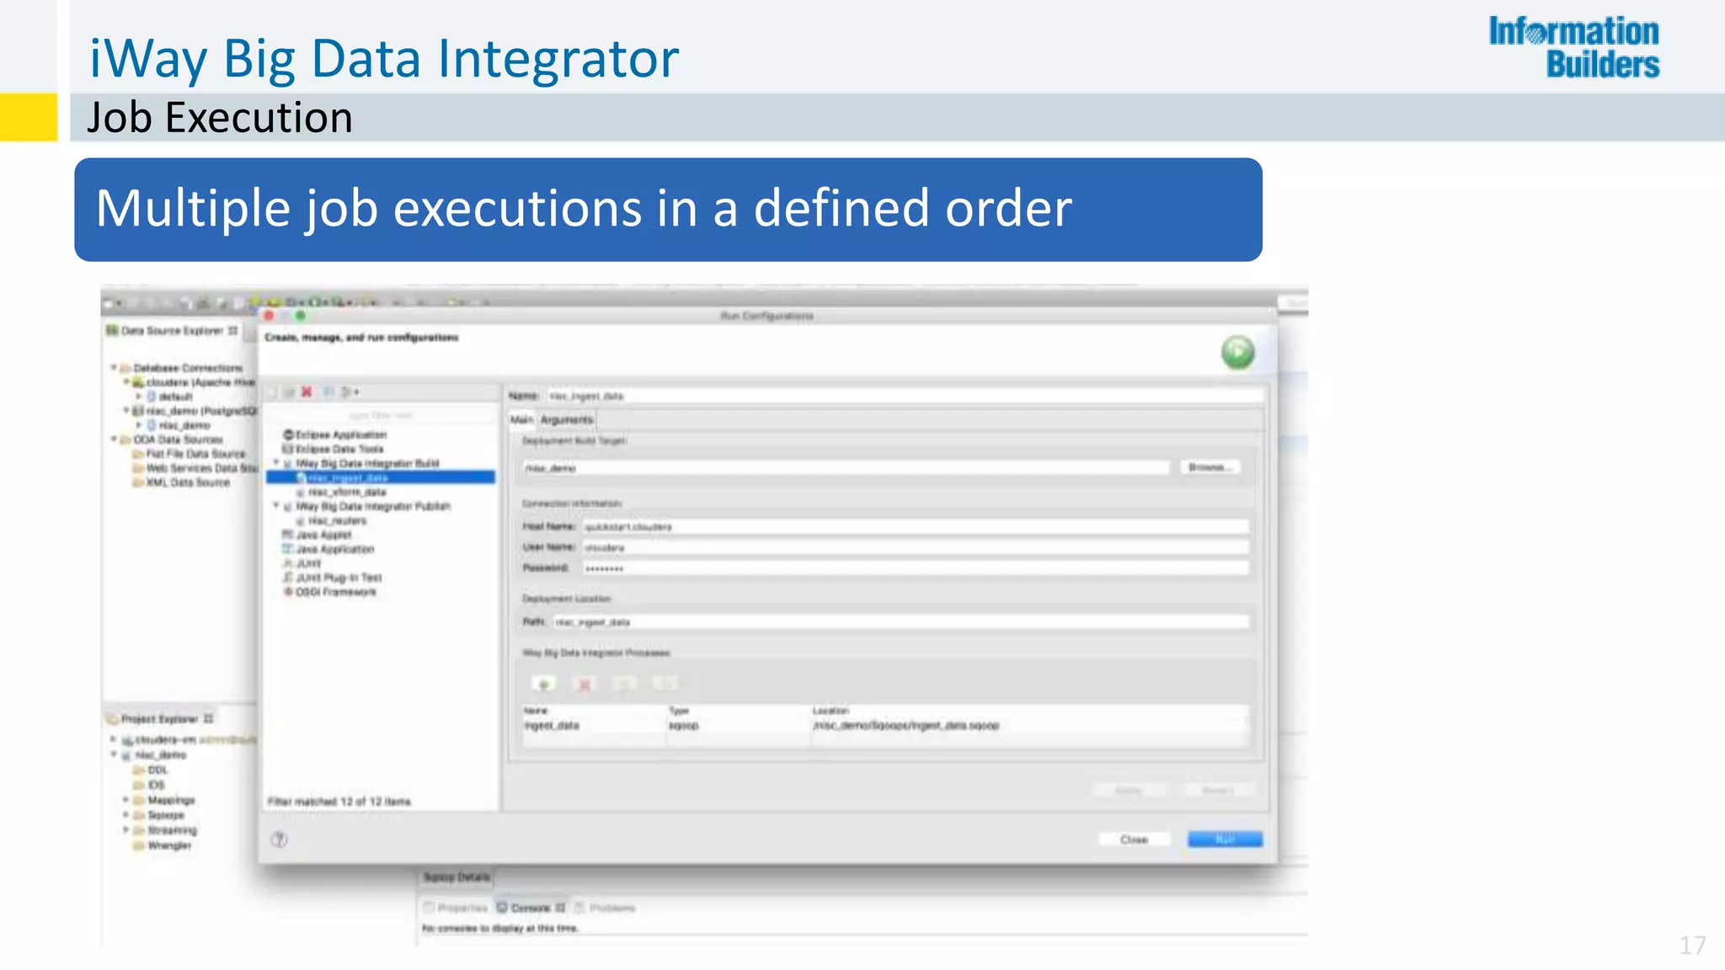The height and width of the screenshot is (970, 1725).
Task: Switch to the Main tab
Action: pos(521,419)
